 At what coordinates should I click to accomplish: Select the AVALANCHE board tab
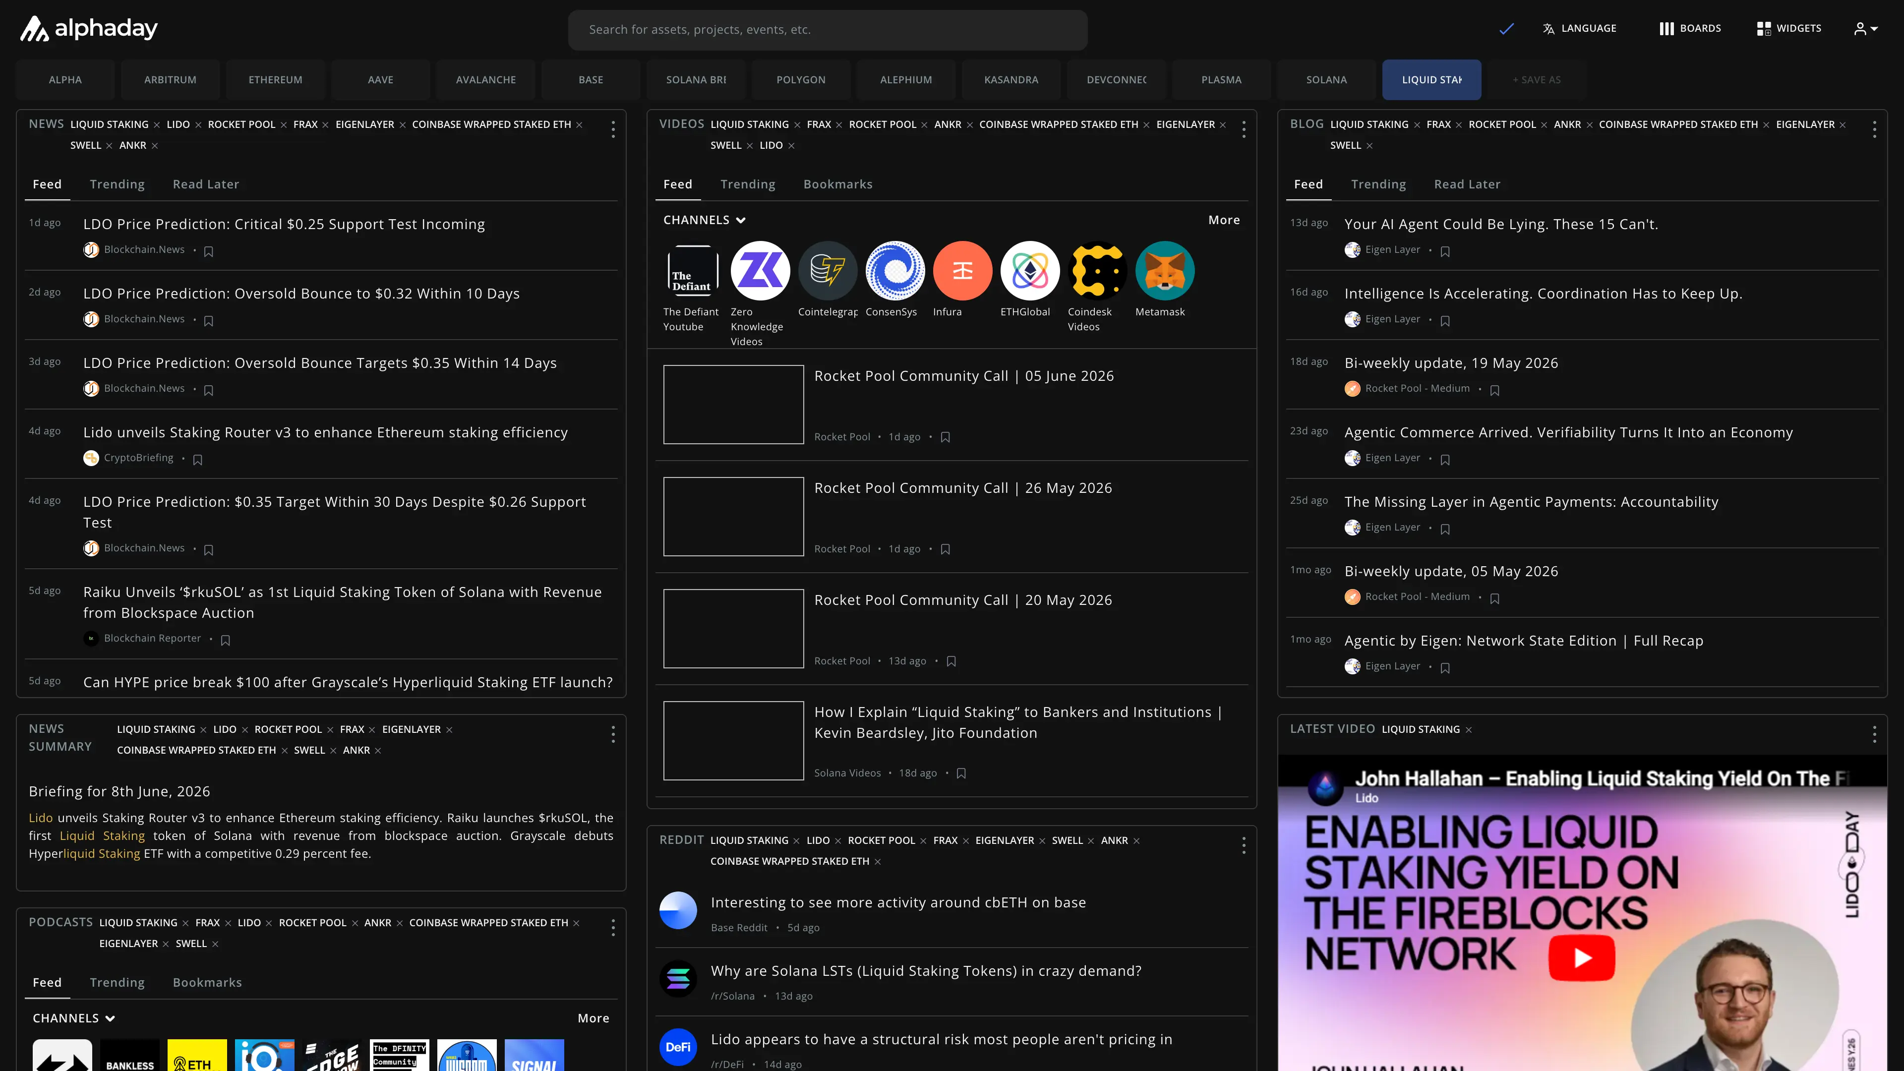pos(485,80)
